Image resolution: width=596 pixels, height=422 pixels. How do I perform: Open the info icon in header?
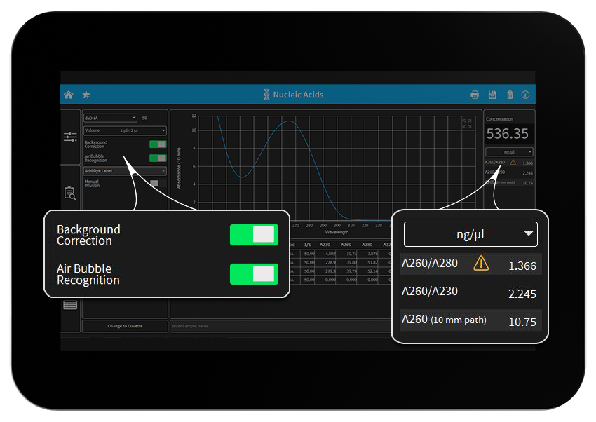click(x=525, y=95)
